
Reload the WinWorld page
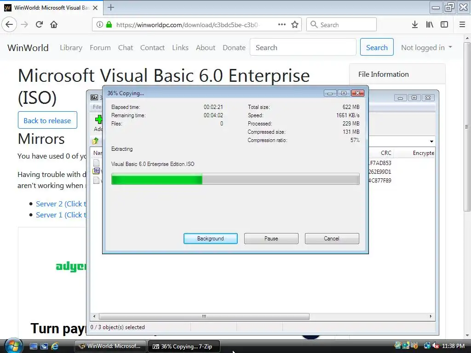pos(39,25)
